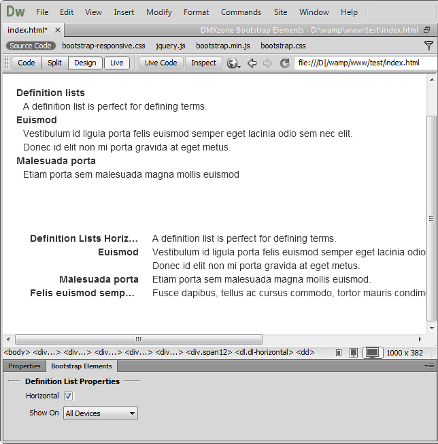Select desktop size window icon
Viewport: 438px width, 444px height.
click(373, 353)
